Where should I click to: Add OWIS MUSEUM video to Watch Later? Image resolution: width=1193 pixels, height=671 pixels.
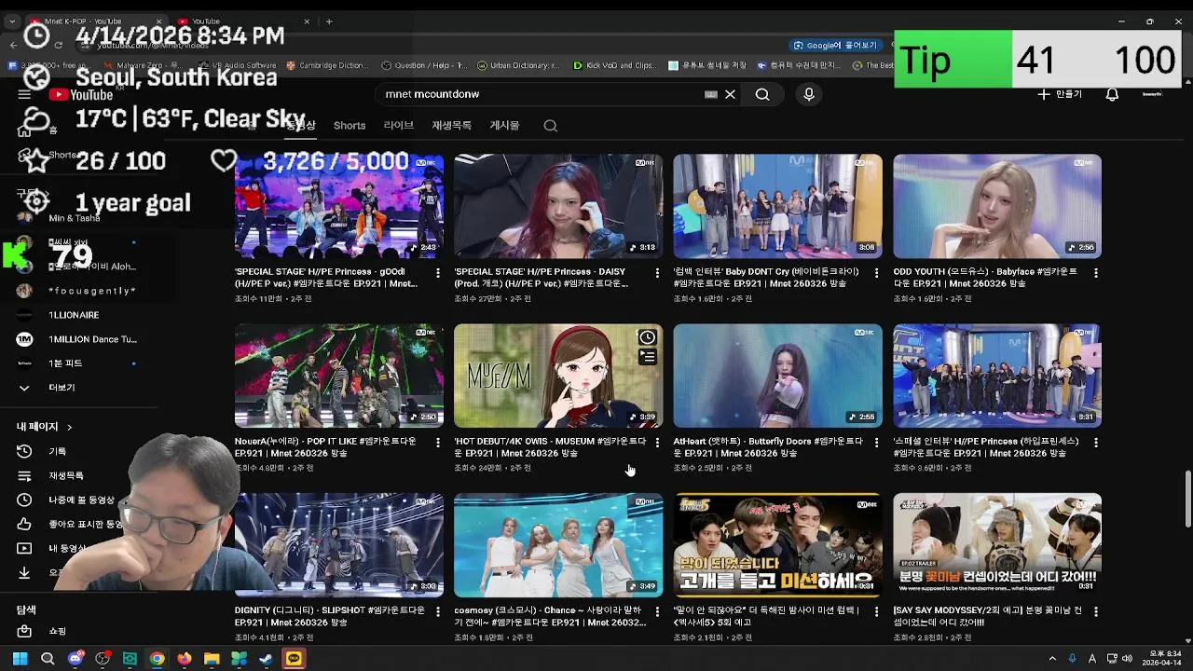[x=648, y=337]
